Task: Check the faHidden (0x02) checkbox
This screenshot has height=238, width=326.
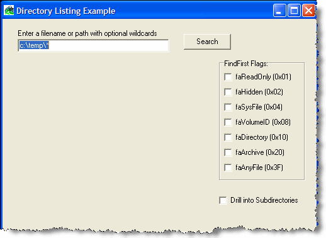Action: pyautogui.click(x=228, y=92)
